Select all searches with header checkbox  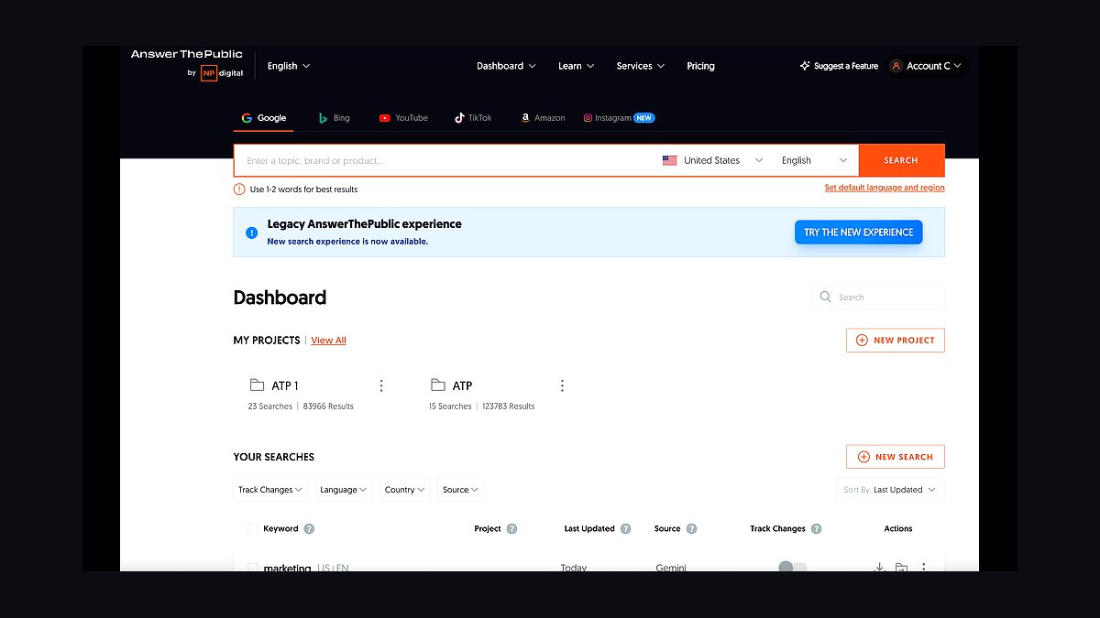253,528
